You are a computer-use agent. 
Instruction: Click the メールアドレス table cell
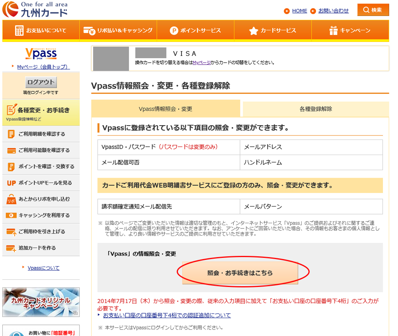pos(311,147)
